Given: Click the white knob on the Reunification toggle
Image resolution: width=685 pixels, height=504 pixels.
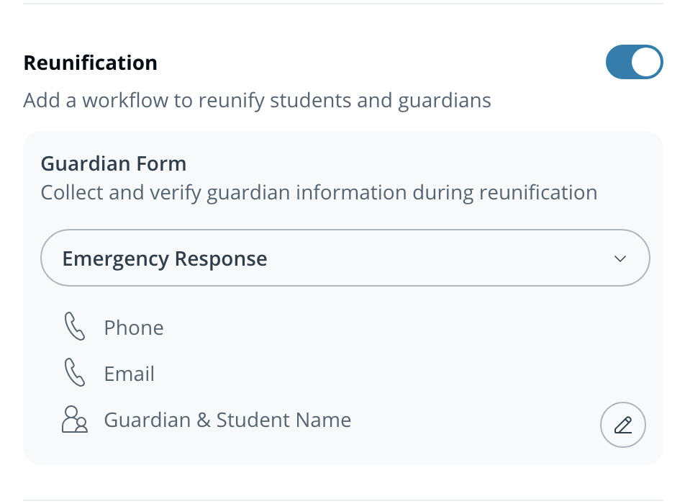Looking at the screenshot, I should (x=646, y=62).
